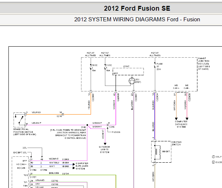Click the LOGIC box label
The height and width of the screenshot is (188, 222).
(126, 66)
